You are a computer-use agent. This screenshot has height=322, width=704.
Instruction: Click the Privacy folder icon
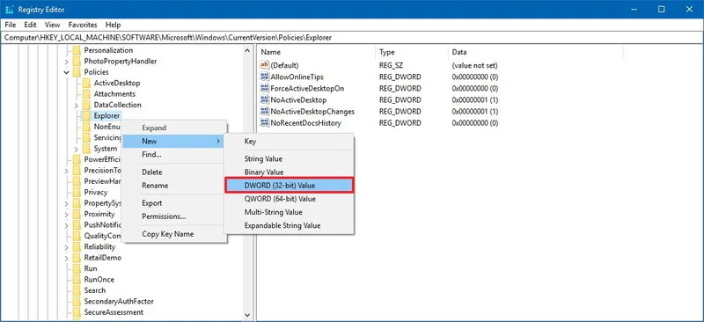pos(77,192)
